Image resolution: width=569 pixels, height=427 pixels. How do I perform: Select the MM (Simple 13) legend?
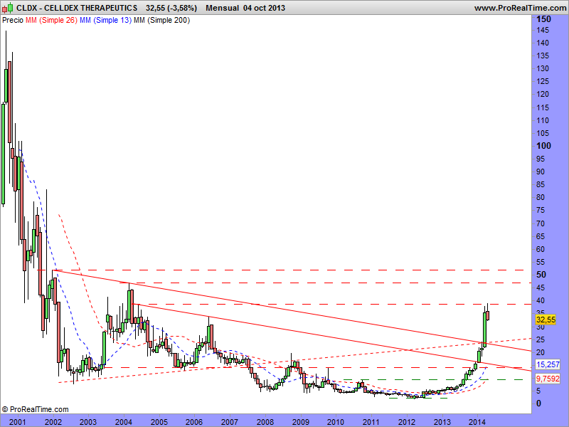point(105,21)
